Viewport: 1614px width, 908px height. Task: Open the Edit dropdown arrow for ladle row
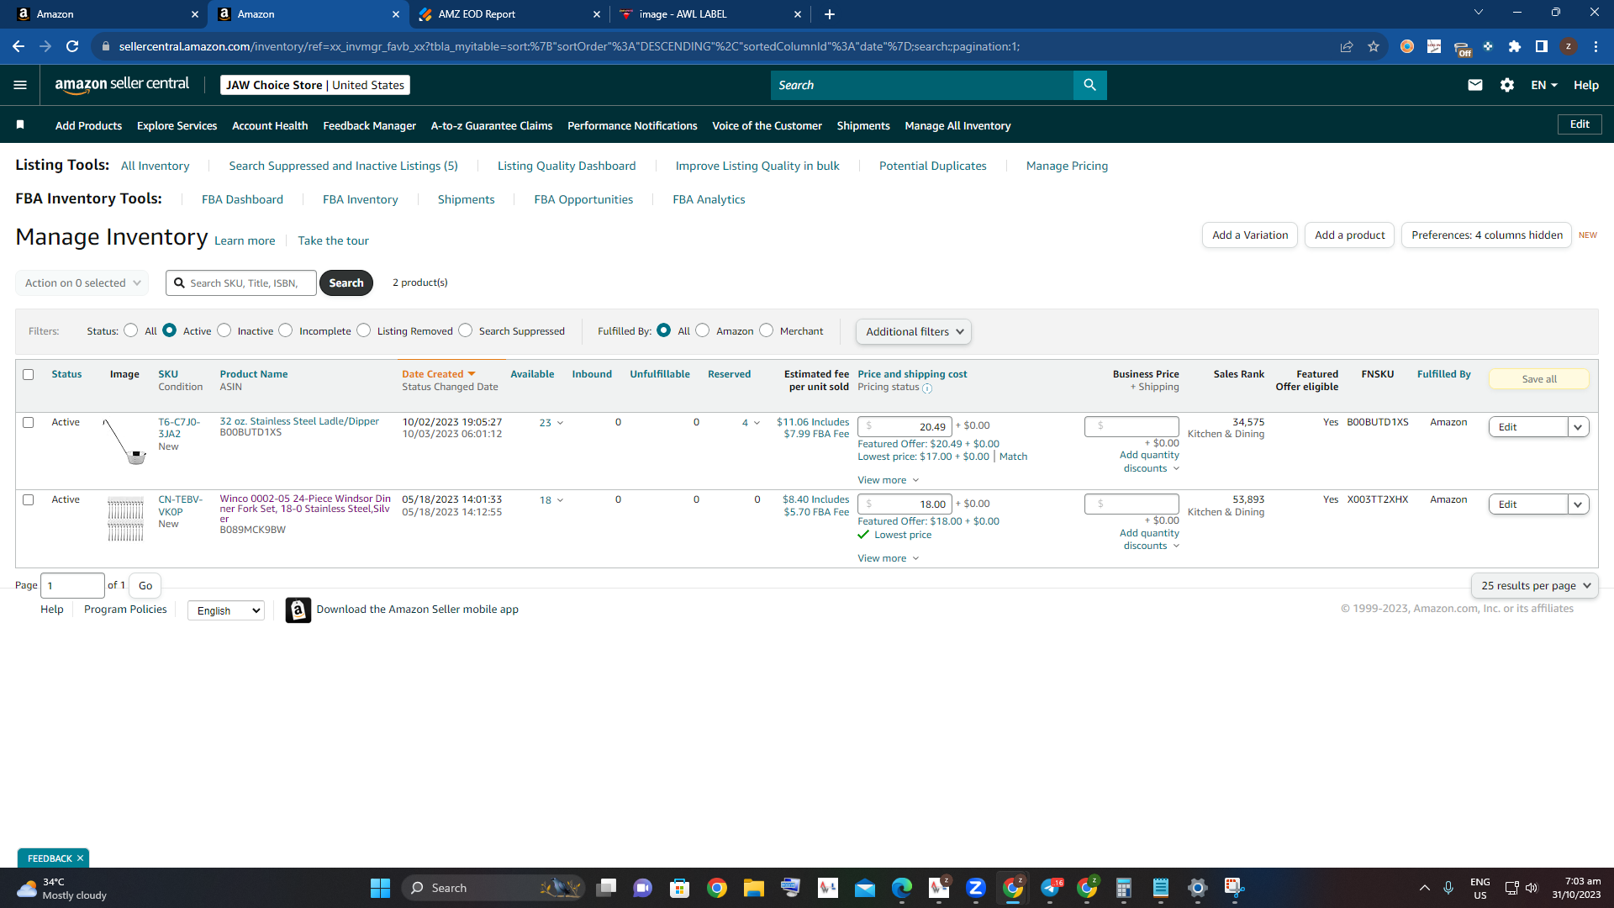click(1578, 427)
